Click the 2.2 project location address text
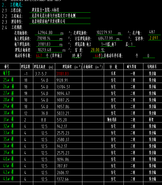Viewport: 162px width, 185px height. 53,16
